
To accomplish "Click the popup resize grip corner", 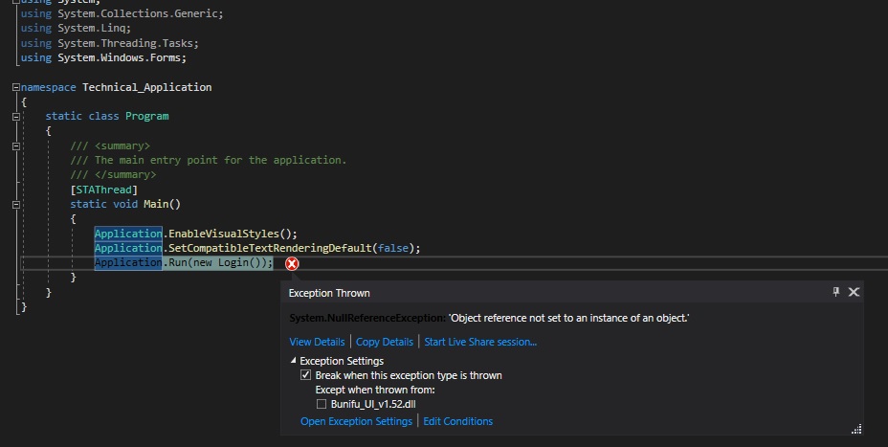I will pyautogui.click(x=857, y=429).
